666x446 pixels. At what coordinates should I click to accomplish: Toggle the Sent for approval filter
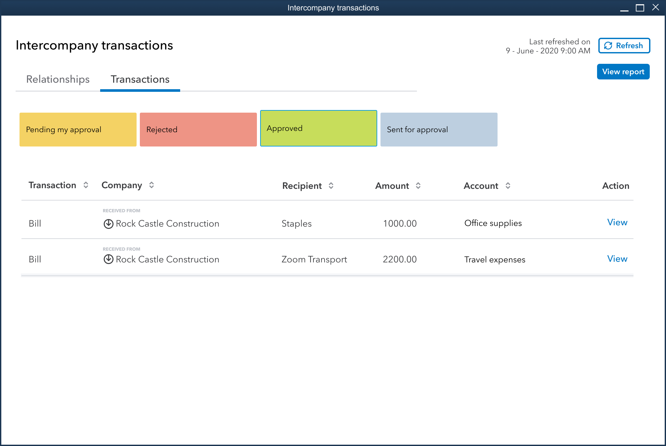[x=439, y=129]
